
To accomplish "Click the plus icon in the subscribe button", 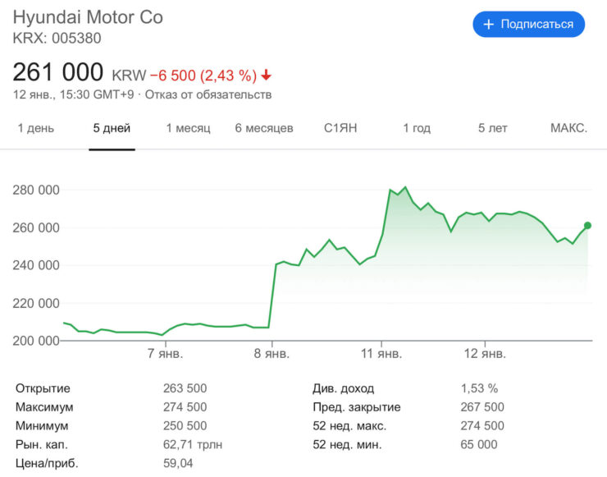I will tap(489, 25).
